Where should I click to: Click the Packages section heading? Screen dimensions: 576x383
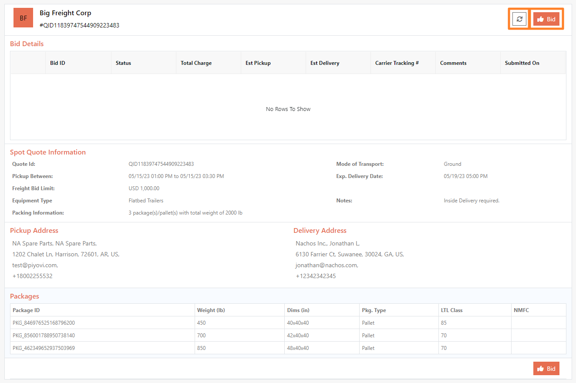click(24, 296)
